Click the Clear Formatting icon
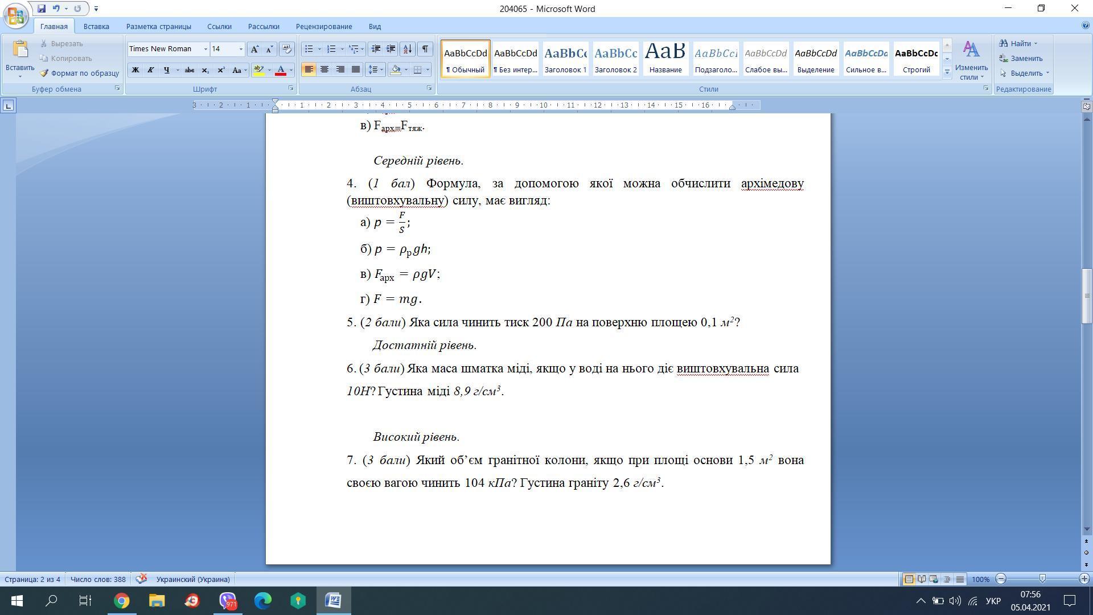1093x615 pixels. pyautogui.click(x=286, y=49)
